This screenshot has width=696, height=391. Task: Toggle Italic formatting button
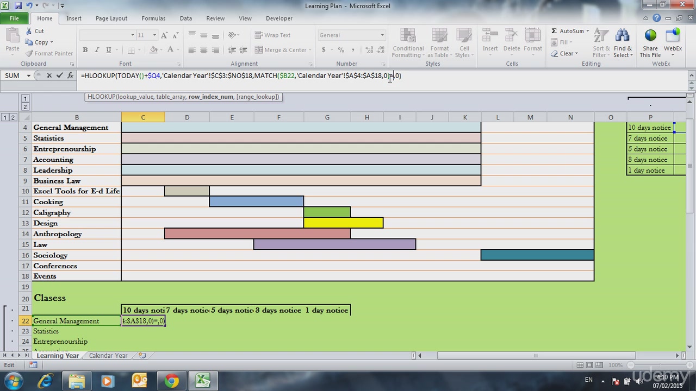click(97, 49)
